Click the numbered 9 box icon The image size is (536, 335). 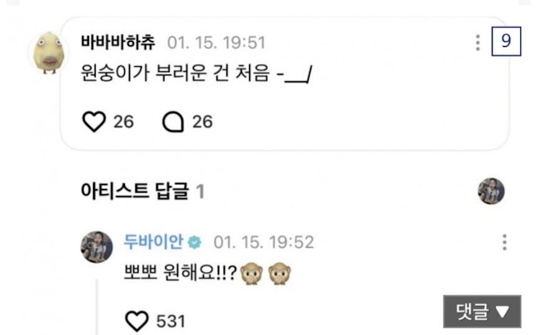click(502, 43)
